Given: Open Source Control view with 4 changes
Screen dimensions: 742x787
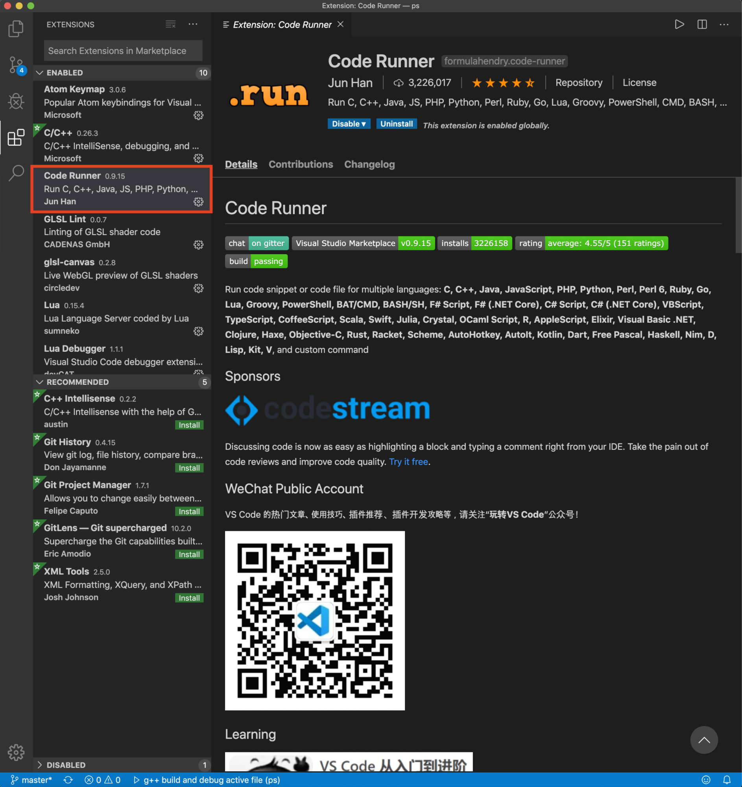Looking at the screenshot, I should coord(17,65).
